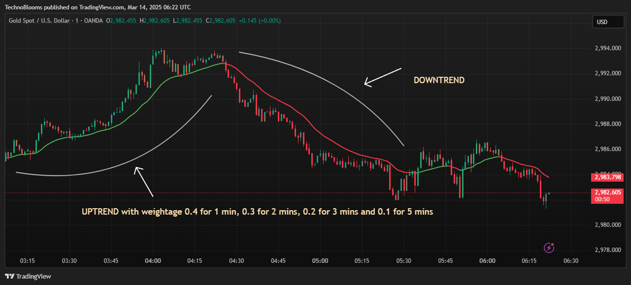Click the 06:15 time axis label

point(529,260)
